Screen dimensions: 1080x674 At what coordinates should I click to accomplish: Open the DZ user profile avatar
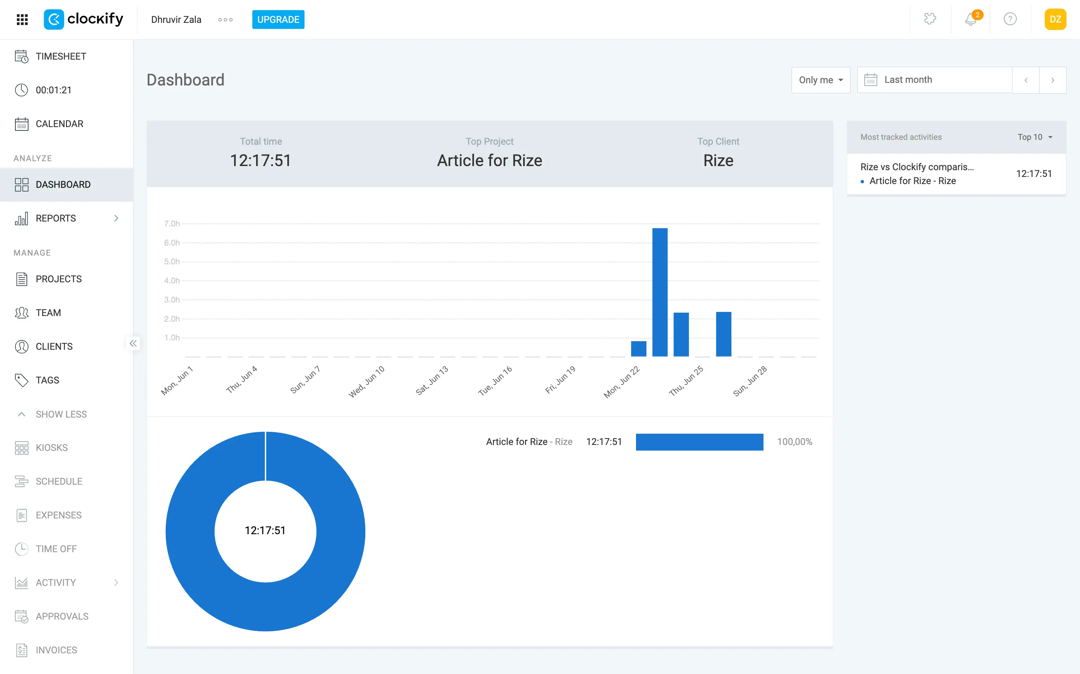(x=1055, y=19)
